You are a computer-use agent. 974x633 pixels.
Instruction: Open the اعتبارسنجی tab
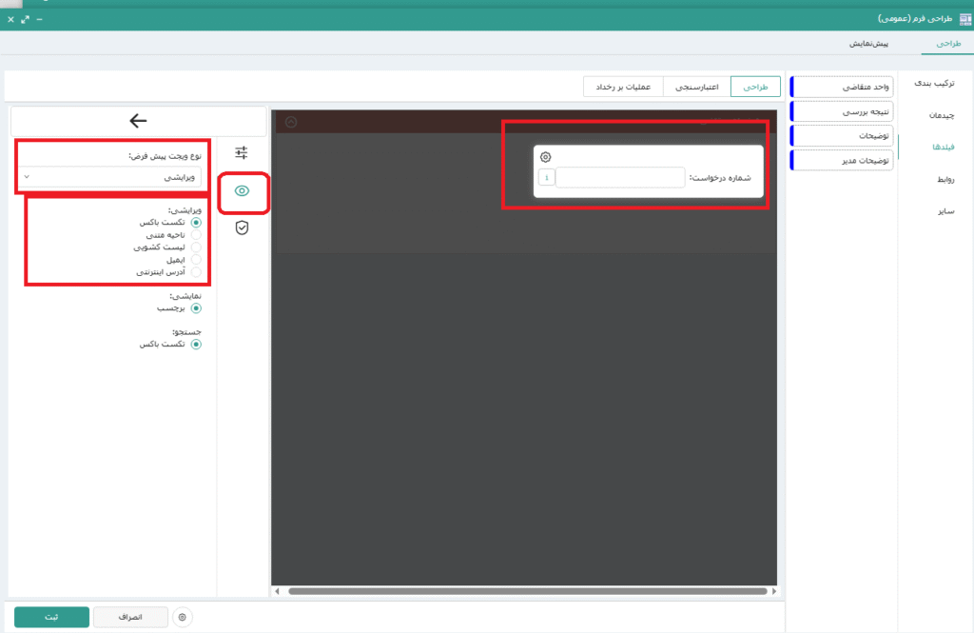(696, 87)
